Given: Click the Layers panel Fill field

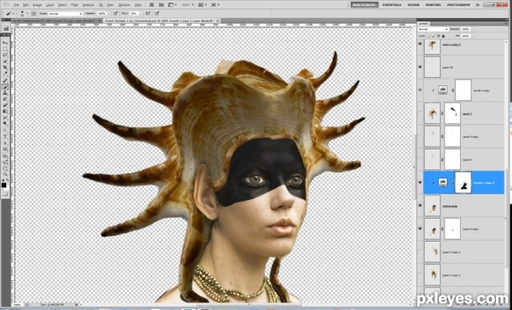Looking at the screenshot, I should (466, 36).
